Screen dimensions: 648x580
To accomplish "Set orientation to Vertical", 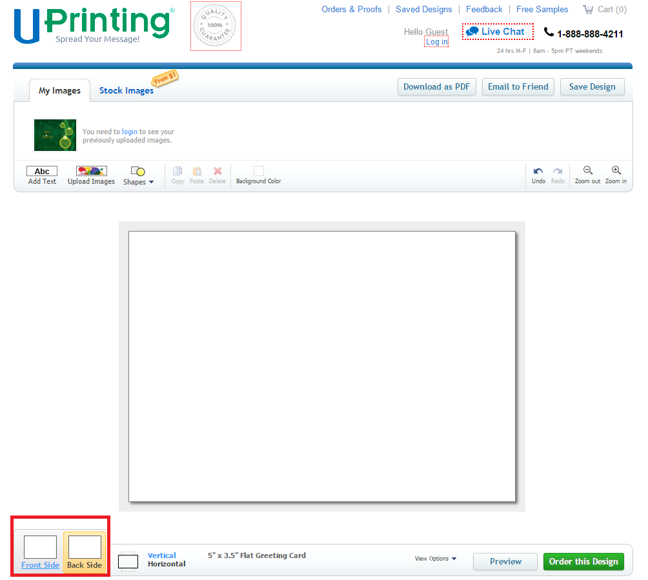I will pyautogui.click(x=161, y=555).
